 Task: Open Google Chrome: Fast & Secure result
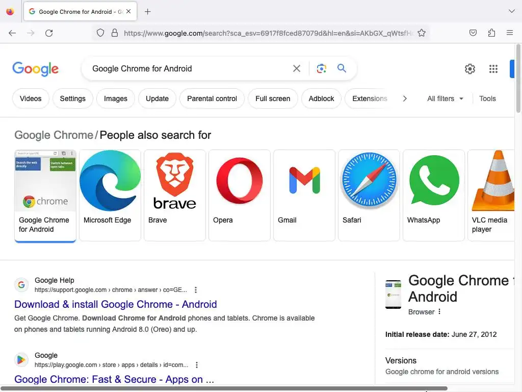pos(114,379)
